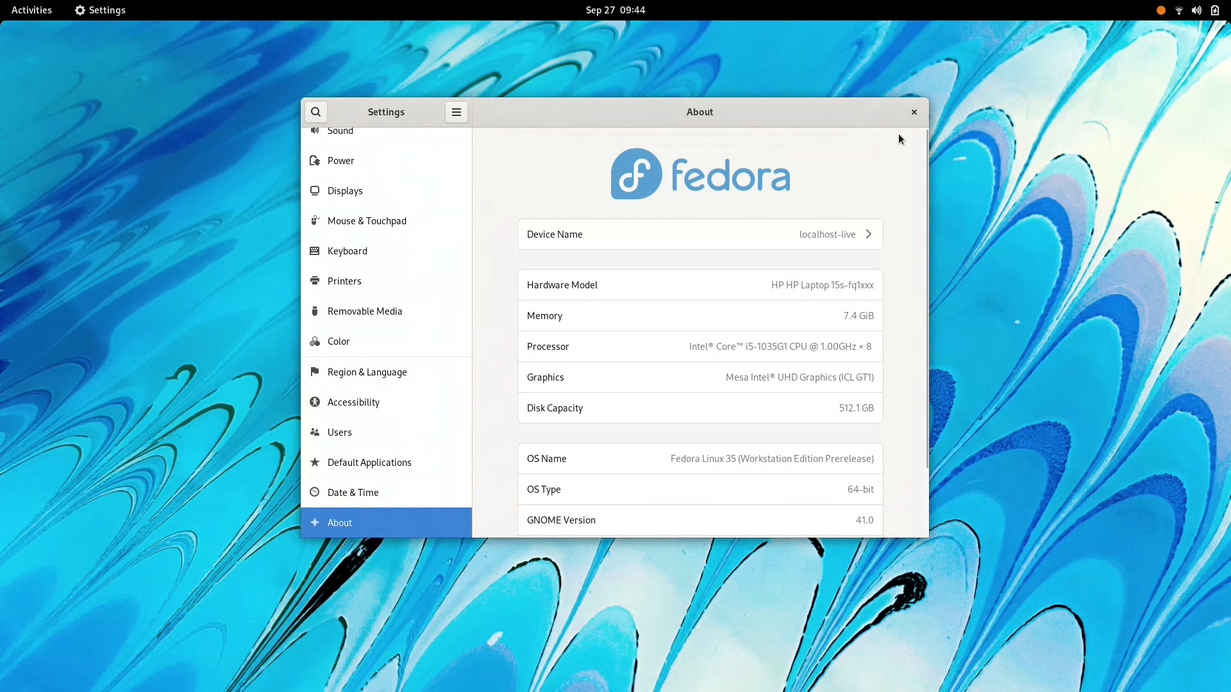This screenshot has height=692, width=1231.
Task: Click the clock Sep 27 09:44
Action: 615,10
